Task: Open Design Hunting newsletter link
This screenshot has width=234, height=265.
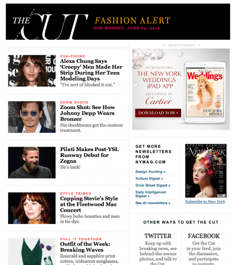Action: (151, 172)
